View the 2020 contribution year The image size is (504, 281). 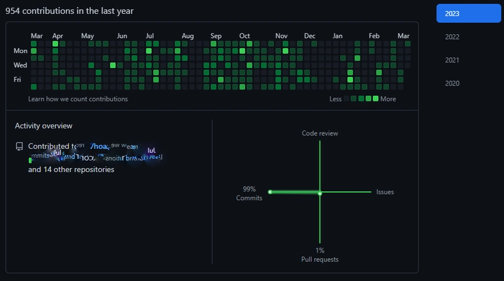click(x=452, y=83)
